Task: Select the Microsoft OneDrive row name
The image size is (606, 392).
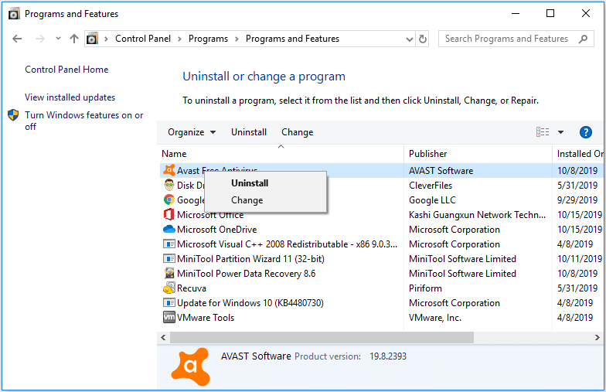Action: coord(216,230)
